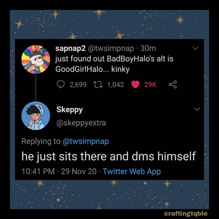Open Skeppy's blue profile avatar
Image resolution: width=219 pixels, height=219 pixels.
pos(36,115)
